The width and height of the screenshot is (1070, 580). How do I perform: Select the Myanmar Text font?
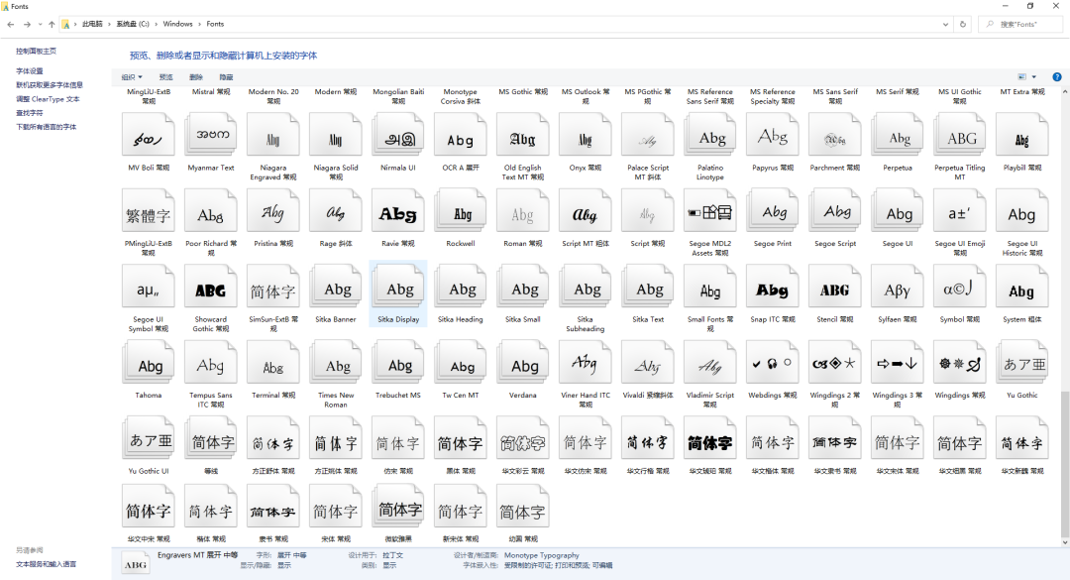211,136
